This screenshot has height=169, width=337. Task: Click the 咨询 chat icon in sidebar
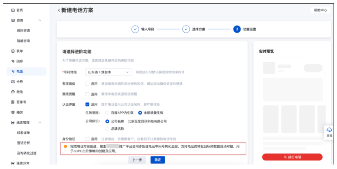[x=13, y=20]
